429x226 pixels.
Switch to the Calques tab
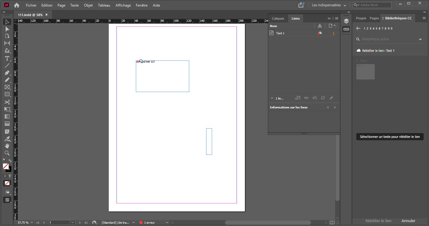click(278, 18)
